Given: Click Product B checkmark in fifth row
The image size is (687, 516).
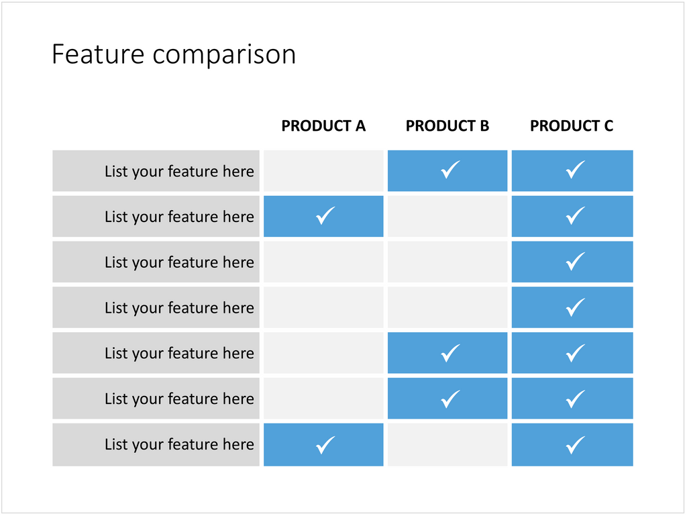Looking at the screenshot, I should point(450,353).
